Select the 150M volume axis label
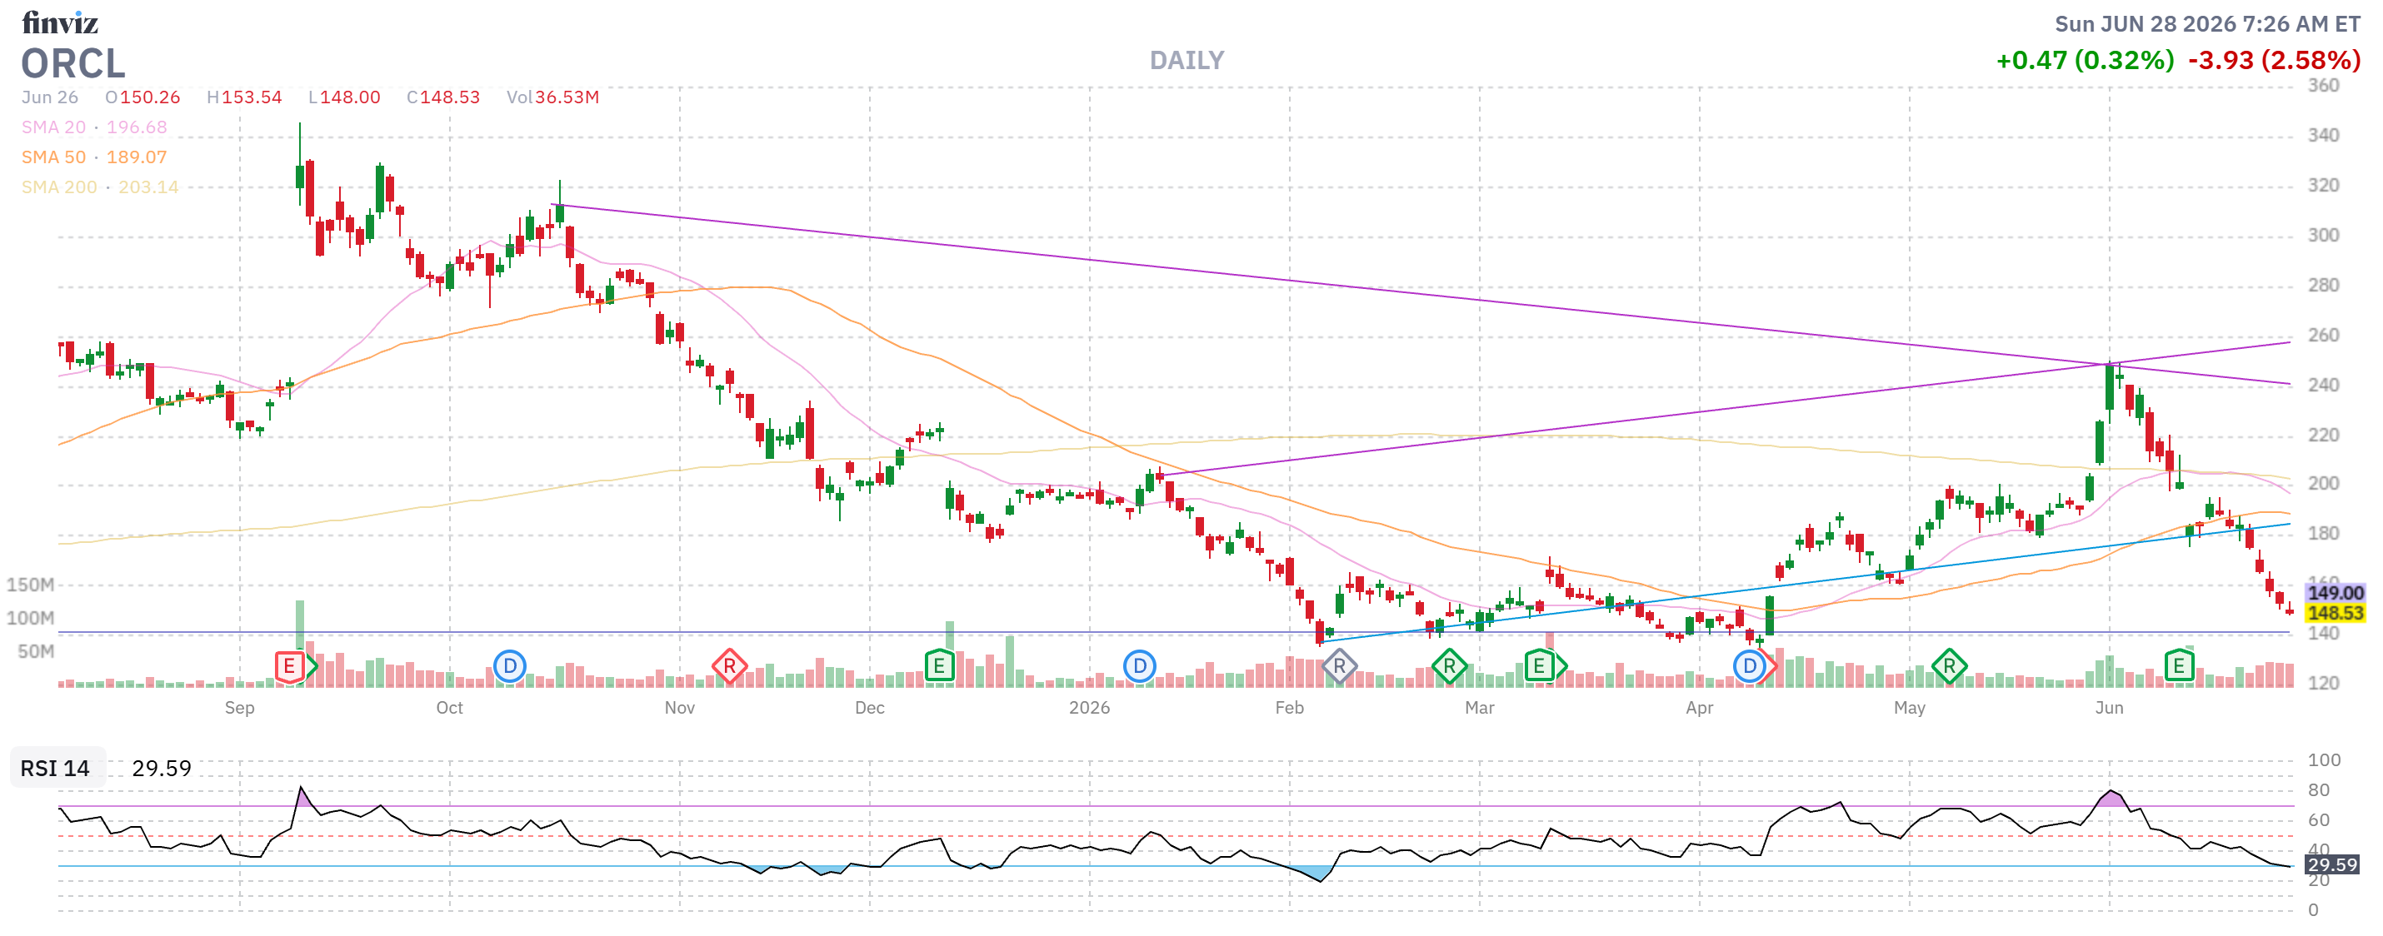This screenshot has width=2383, height=936. coord(31,585)
